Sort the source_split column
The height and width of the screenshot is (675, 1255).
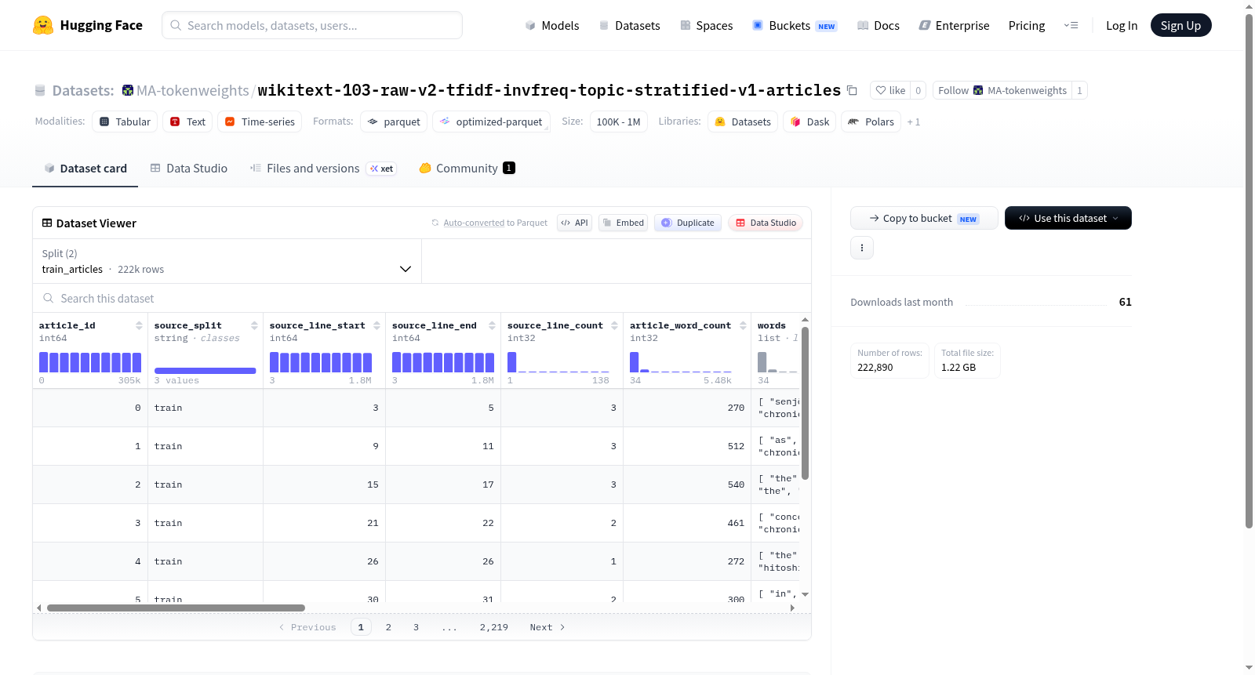(254, 325)
